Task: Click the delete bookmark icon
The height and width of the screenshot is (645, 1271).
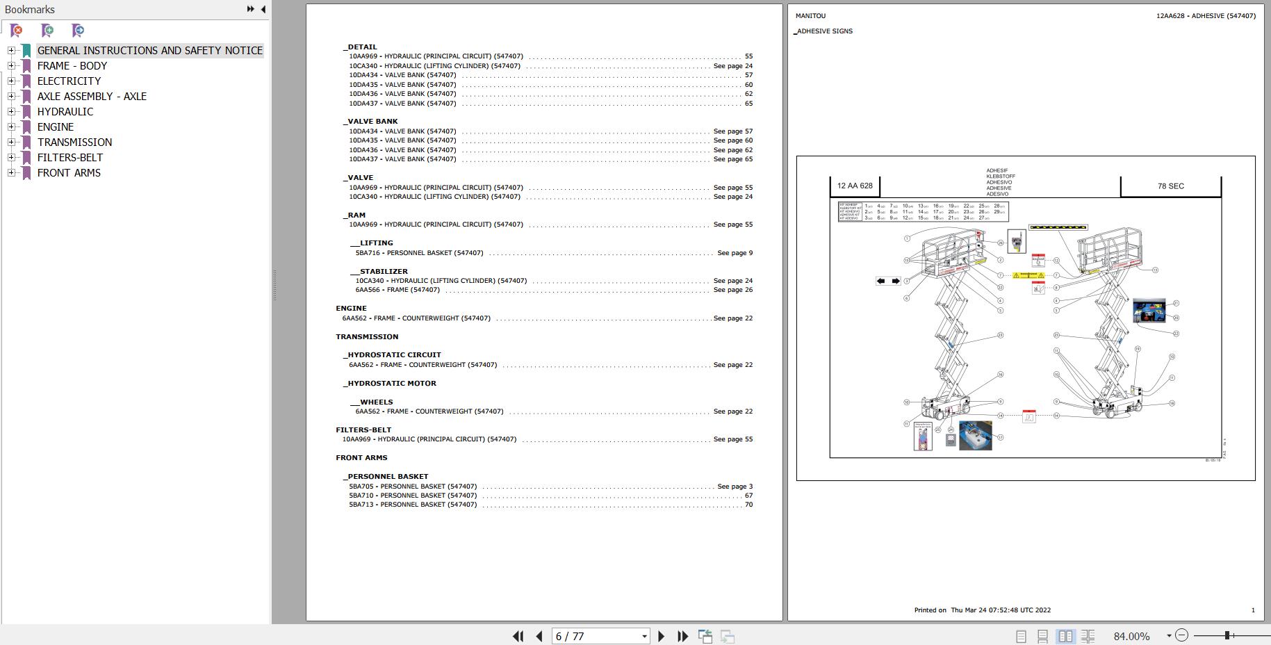Action: pos(16,30)
